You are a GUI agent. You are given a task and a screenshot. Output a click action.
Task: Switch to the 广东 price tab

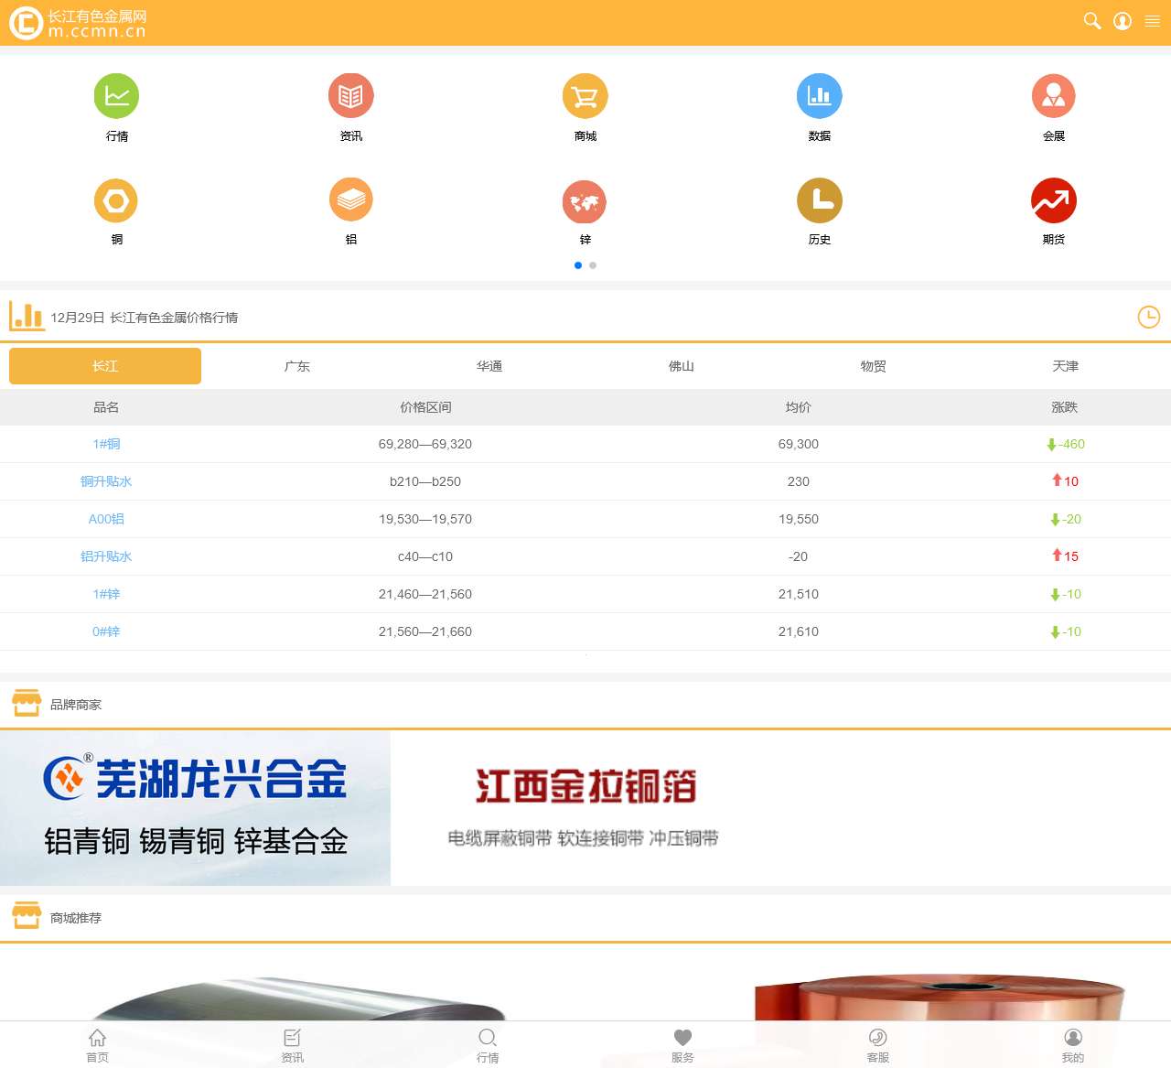point(296,365)
